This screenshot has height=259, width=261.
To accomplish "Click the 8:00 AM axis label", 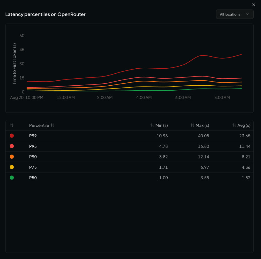I will pyautogui.click(x=222, y=97).
